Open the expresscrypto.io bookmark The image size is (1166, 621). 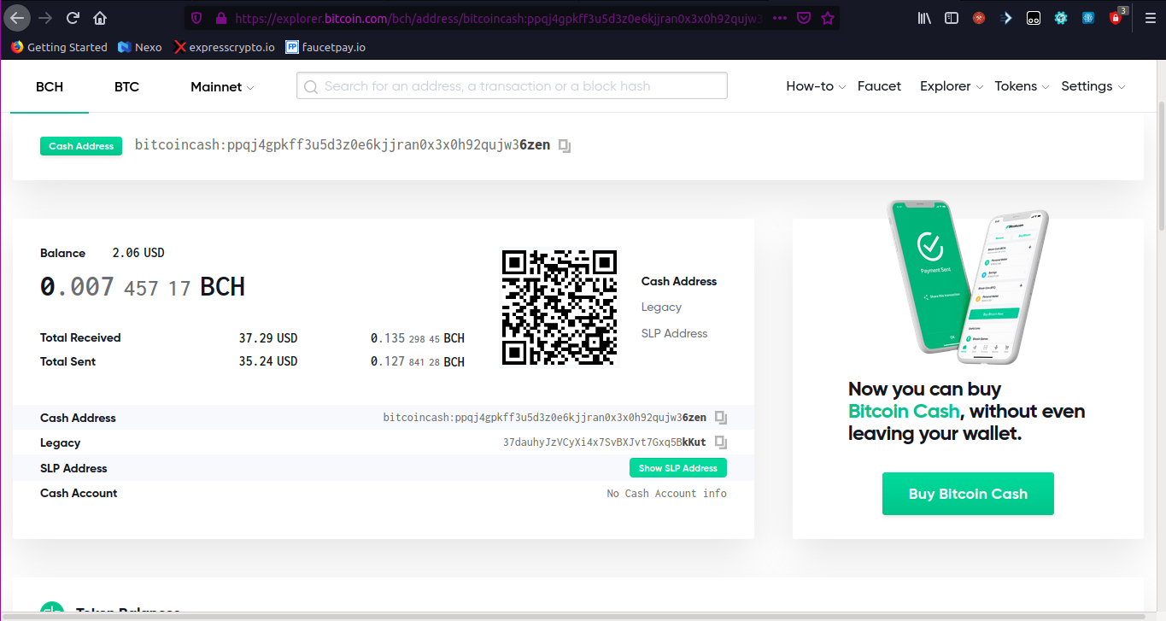click(x=225, y=47)
